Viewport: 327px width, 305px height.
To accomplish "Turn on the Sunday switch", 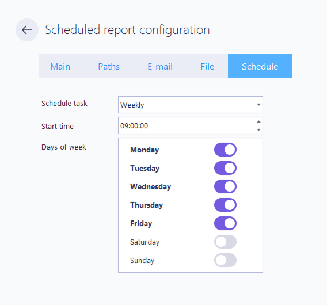I will tap(225, 260).
